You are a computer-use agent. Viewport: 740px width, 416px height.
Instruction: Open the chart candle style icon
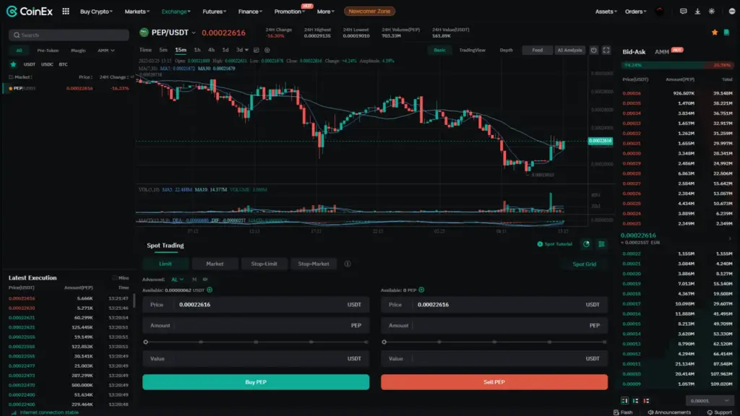(257, 50)
